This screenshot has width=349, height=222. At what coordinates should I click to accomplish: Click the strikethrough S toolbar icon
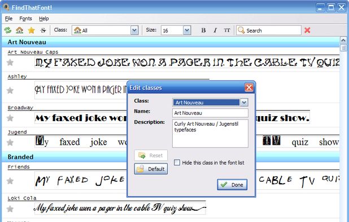(x=43, y=30)
